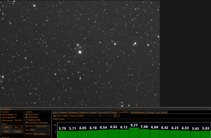
Task: Click the FWHM bar labeled 5,65
Action: click(195, 134)
